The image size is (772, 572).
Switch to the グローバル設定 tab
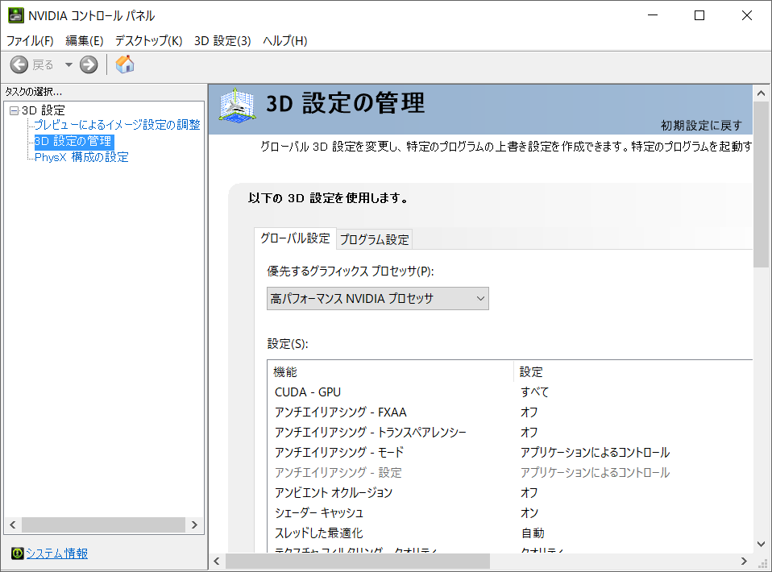click(x=295, y=238)
